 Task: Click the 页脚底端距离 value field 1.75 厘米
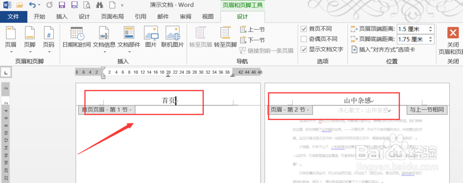[412, 39]
